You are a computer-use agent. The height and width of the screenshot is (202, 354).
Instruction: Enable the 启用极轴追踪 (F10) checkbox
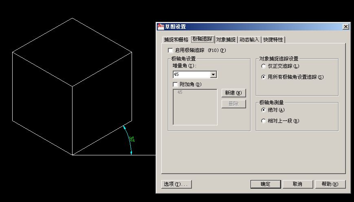171,51
